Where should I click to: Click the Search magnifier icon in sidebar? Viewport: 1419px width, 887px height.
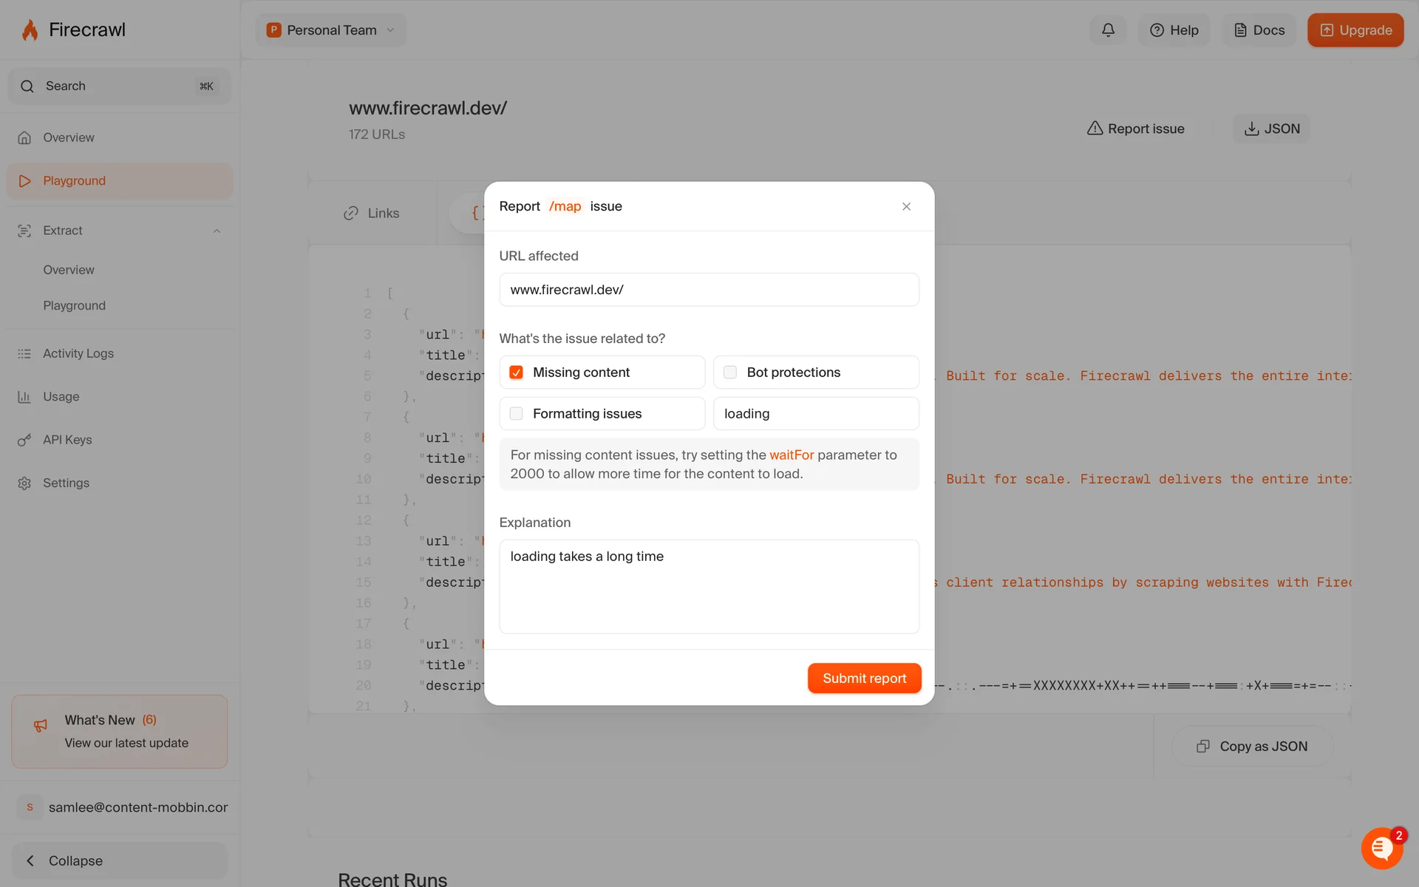pyautogui.click(x=27, y=86)
